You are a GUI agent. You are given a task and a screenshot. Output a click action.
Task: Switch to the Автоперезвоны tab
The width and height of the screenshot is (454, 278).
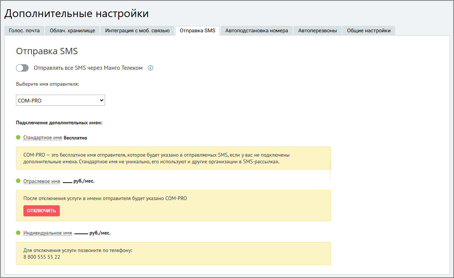(x=317, y=30)
